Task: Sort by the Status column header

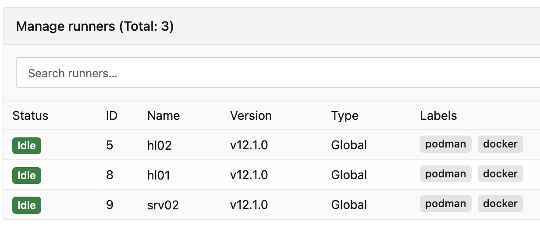Action: pos(30,116)
